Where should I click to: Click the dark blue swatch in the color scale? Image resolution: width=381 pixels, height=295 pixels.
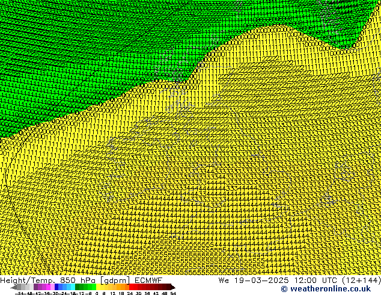coord(56,287)
